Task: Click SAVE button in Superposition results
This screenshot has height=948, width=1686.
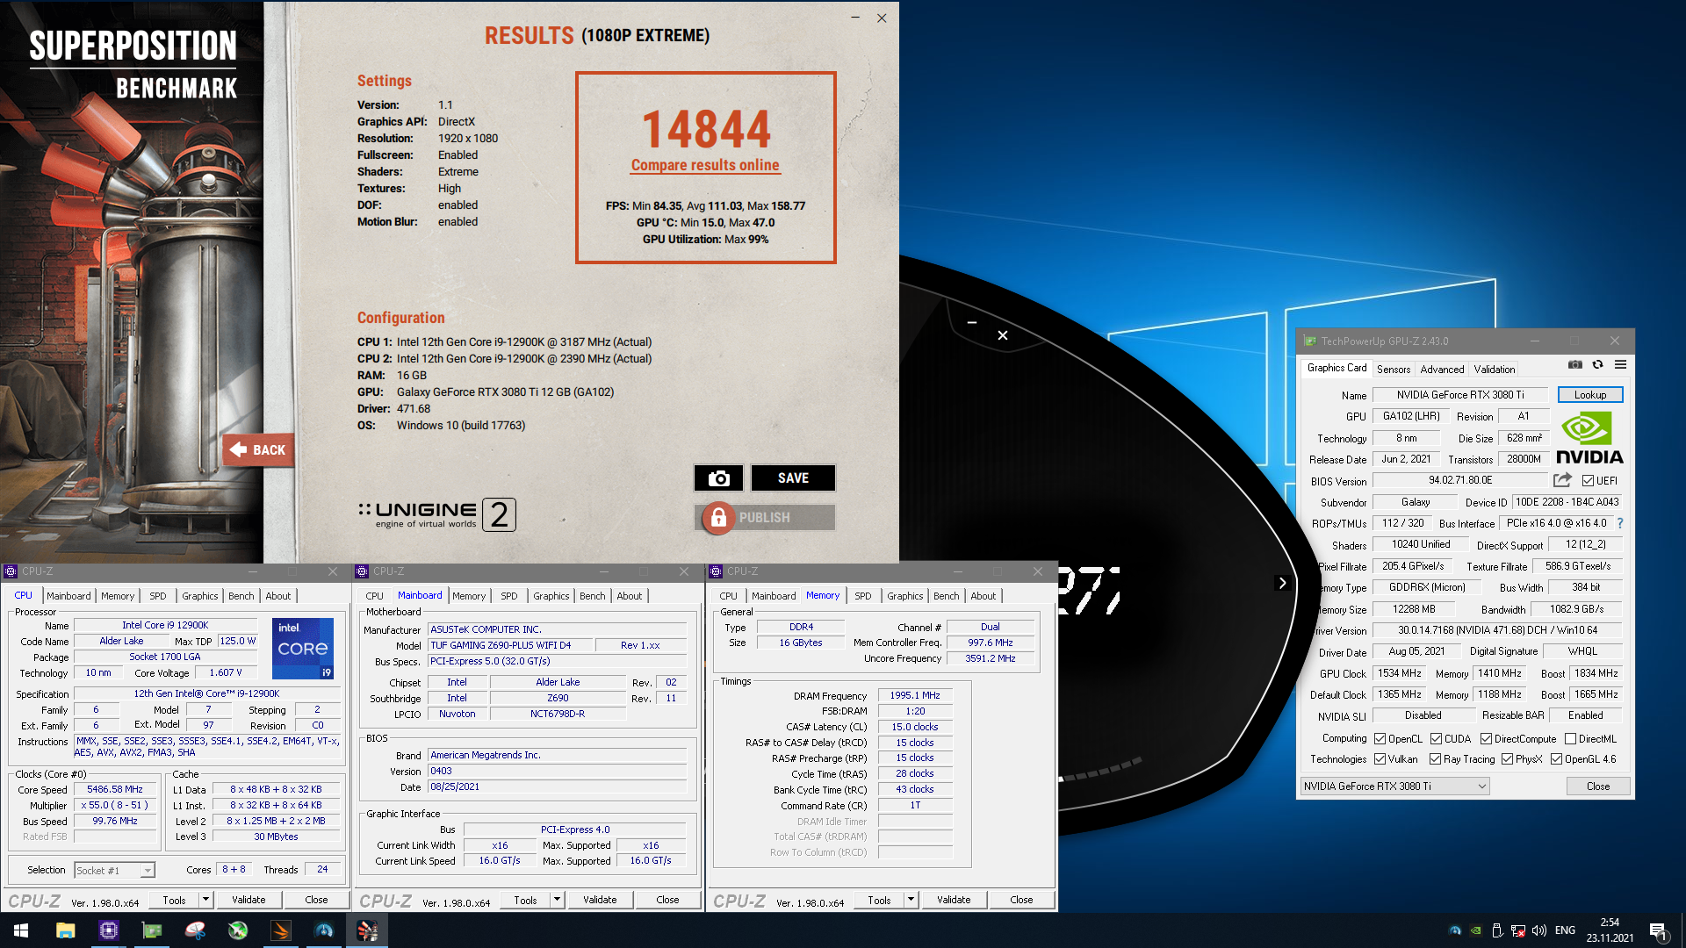Action: (x=793, y=478)
